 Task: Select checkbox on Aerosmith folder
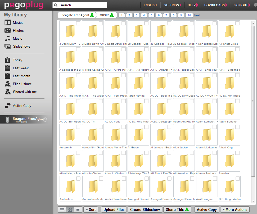78,127
